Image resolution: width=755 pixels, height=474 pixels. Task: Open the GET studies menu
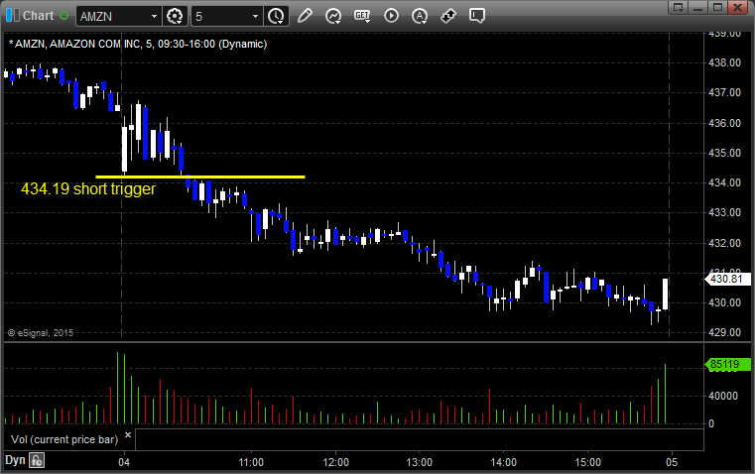coord(362,16)
